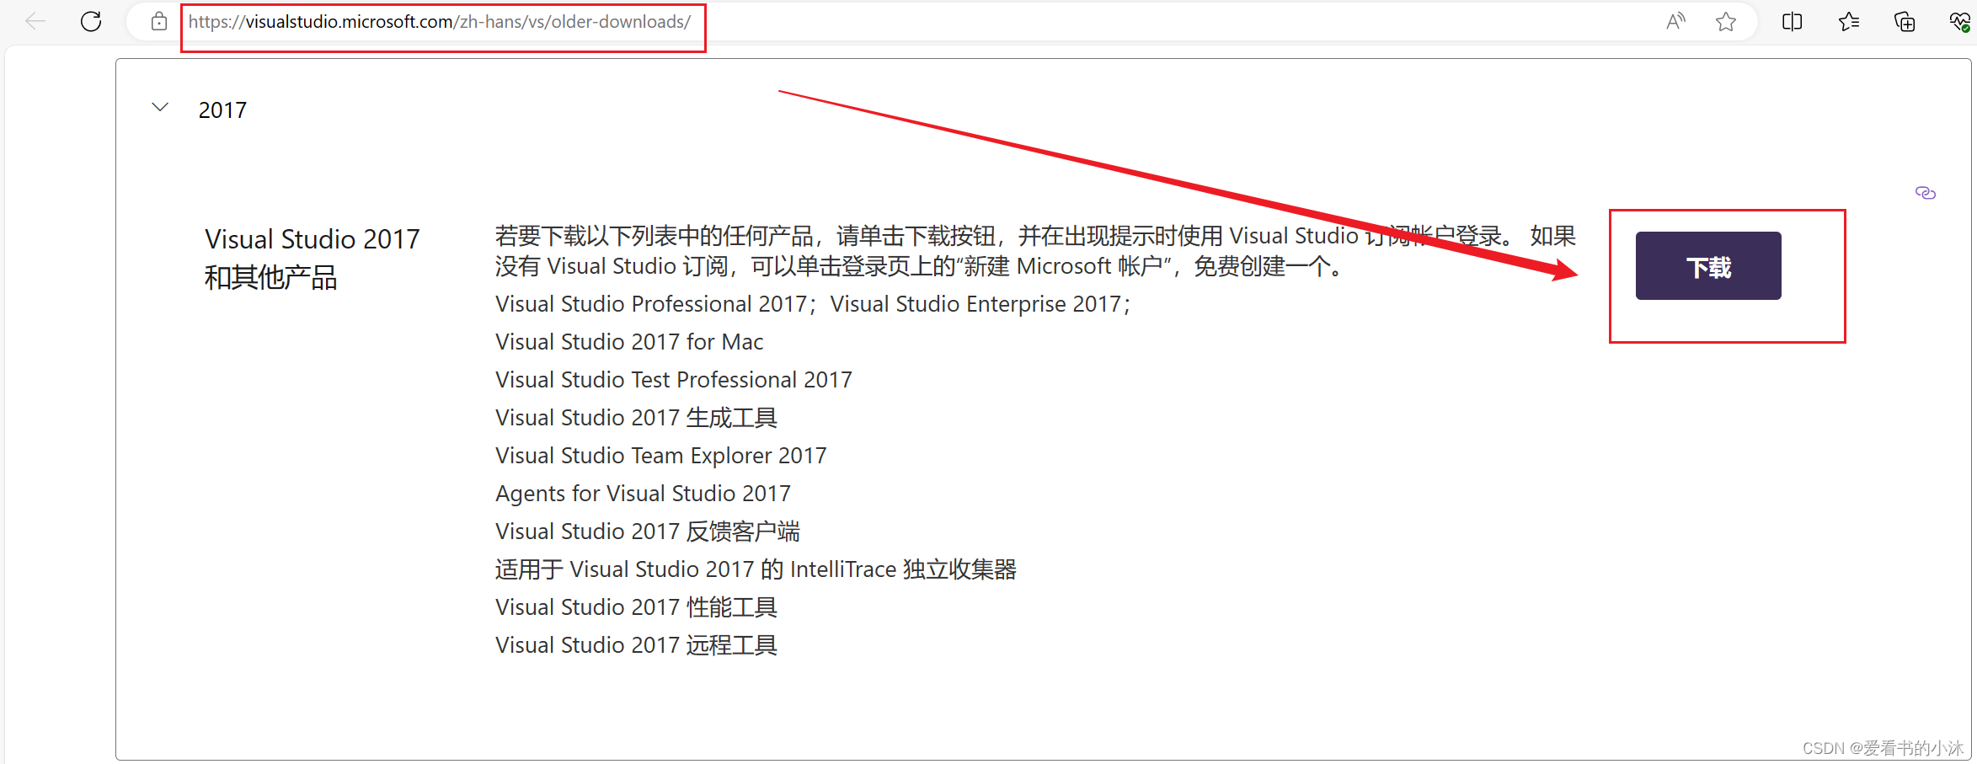This screenshot has width=1977, height=764.
Task: Add this page to favorites with star
Action: point(1726,22)
